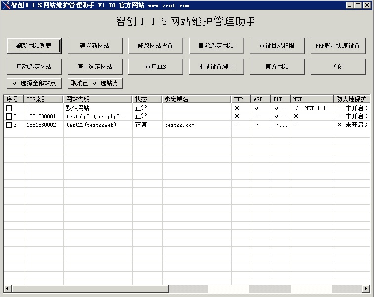Click the NET column header

point(312,99)
